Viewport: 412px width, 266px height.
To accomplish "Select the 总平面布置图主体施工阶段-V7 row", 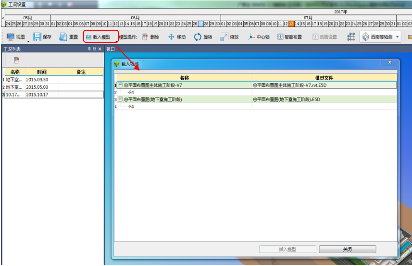I will (257, 85).
